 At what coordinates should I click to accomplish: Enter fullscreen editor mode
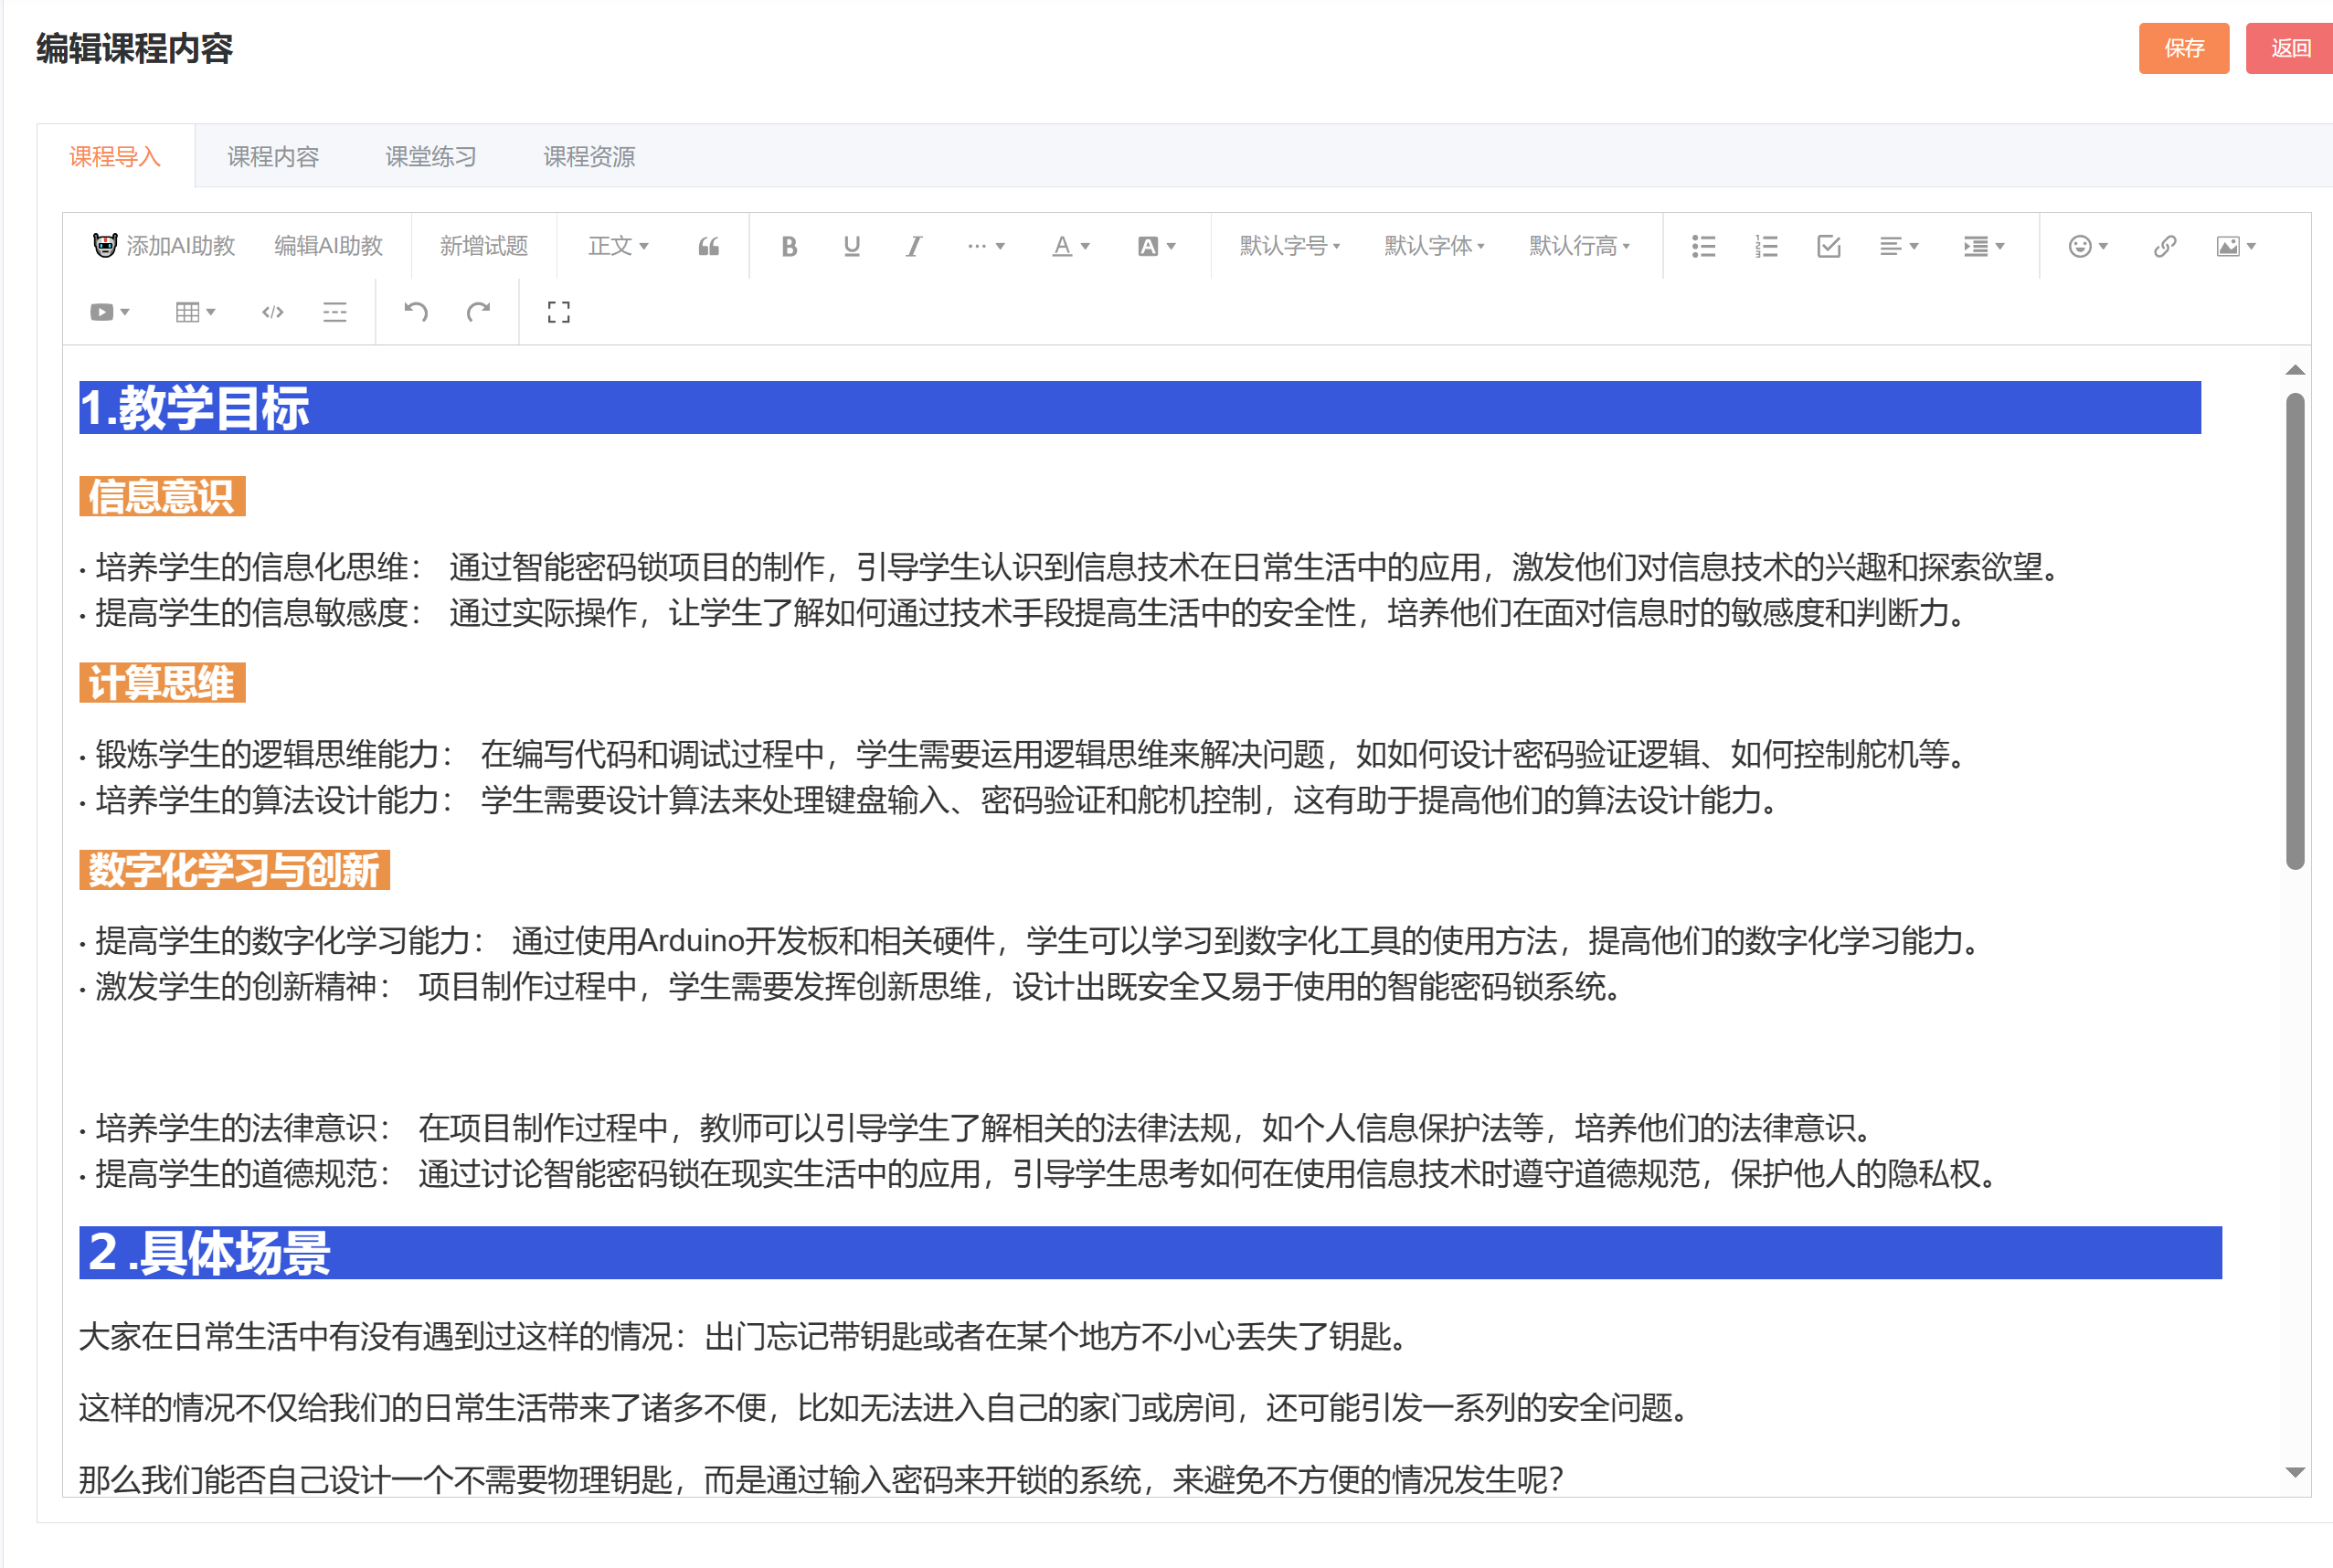pyautogui.click(x=559, y=312)
